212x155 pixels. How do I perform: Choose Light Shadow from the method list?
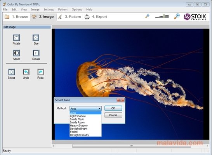(x=78, y=116)
